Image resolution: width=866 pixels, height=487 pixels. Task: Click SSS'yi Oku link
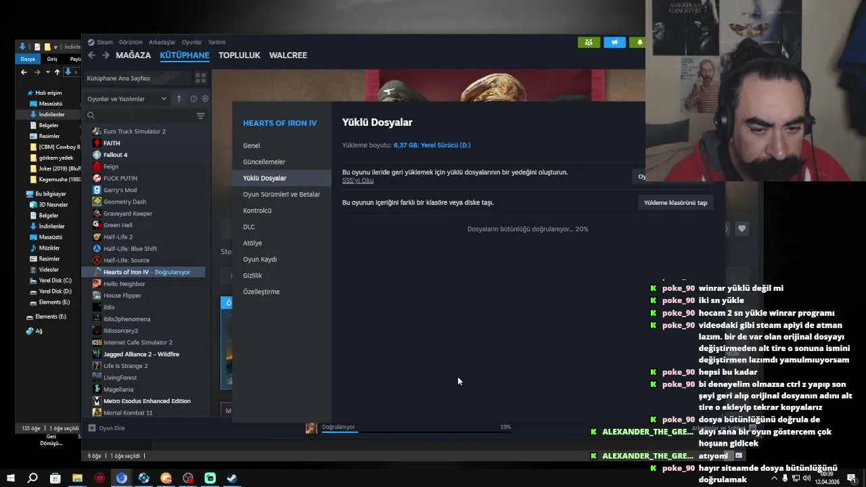coord(358,181)
